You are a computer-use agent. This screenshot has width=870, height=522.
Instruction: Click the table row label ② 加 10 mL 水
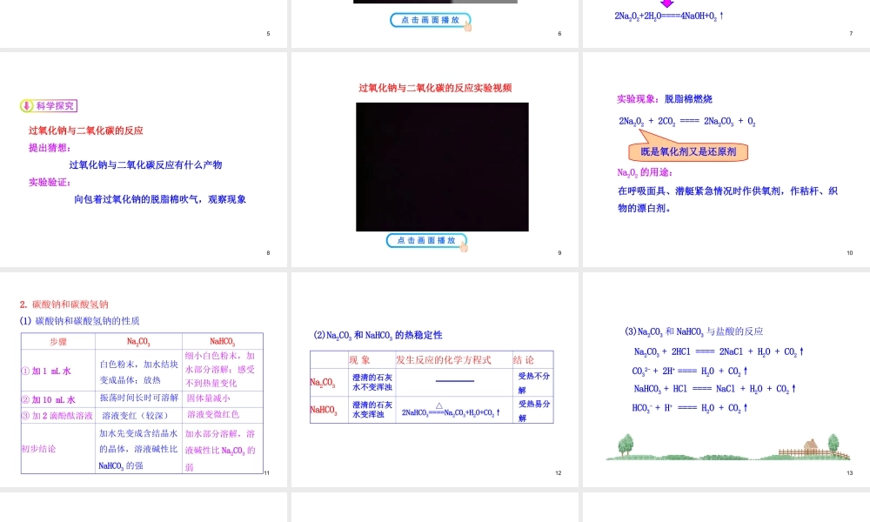pos(48,399)
